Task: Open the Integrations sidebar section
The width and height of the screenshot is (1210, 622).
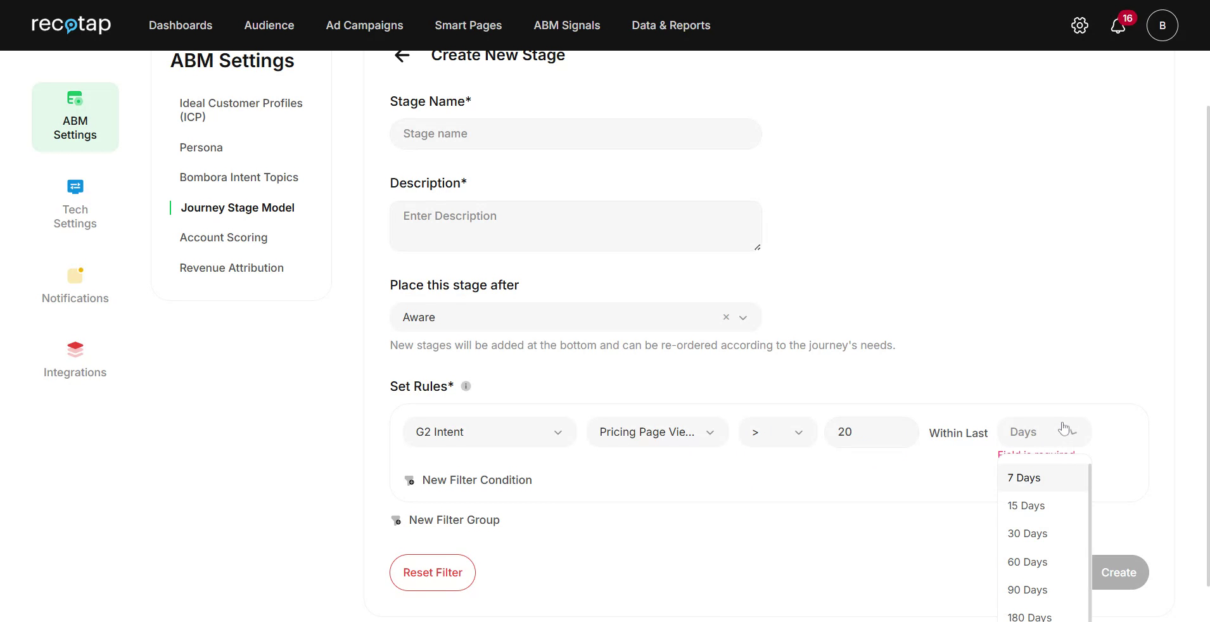Action: [x=75, y=358]
